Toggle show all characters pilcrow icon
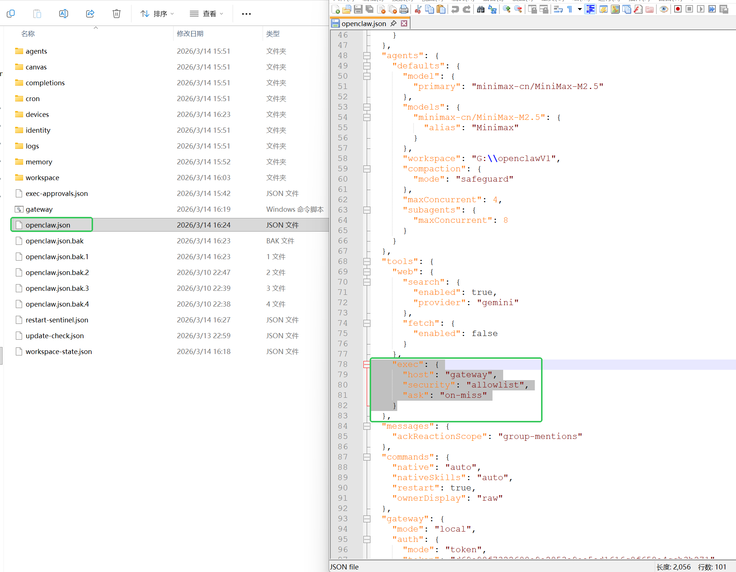 coord(569,9)
